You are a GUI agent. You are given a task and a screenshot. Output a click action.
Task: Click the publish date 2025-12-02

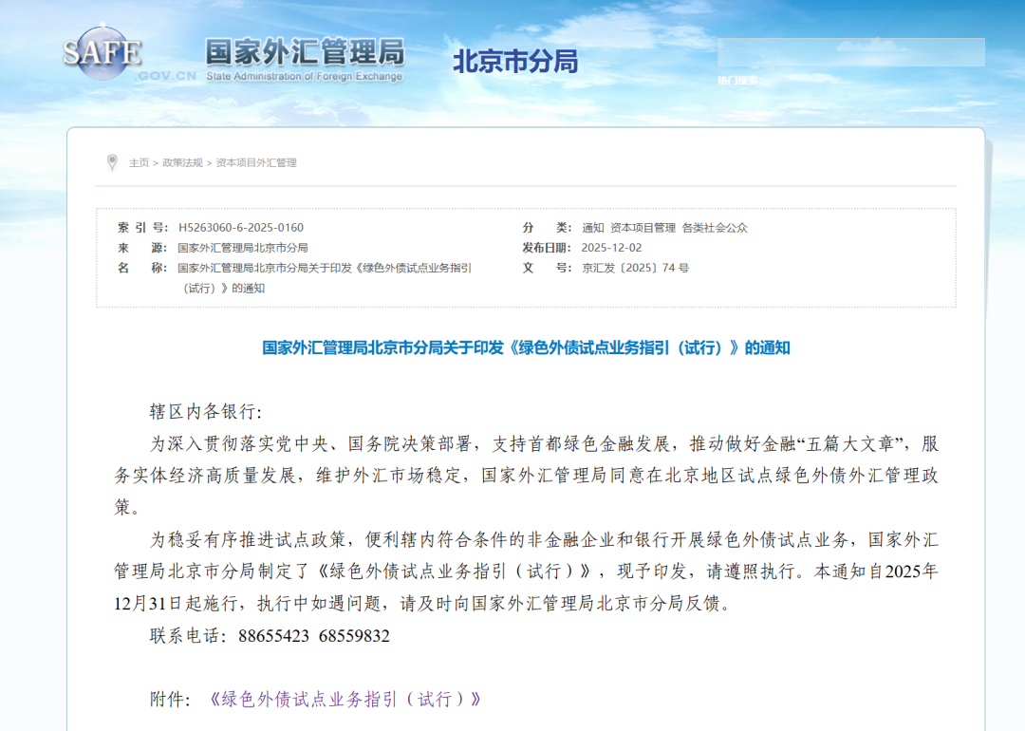pos(612,248)
